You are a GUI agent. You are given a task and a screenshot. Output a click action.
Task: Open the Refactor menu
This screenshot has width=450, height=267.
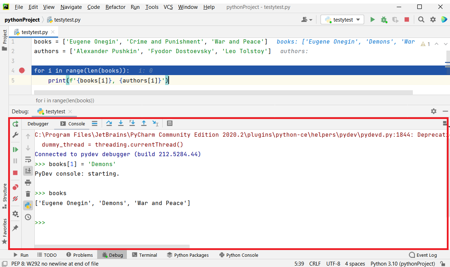pos(116,7)
